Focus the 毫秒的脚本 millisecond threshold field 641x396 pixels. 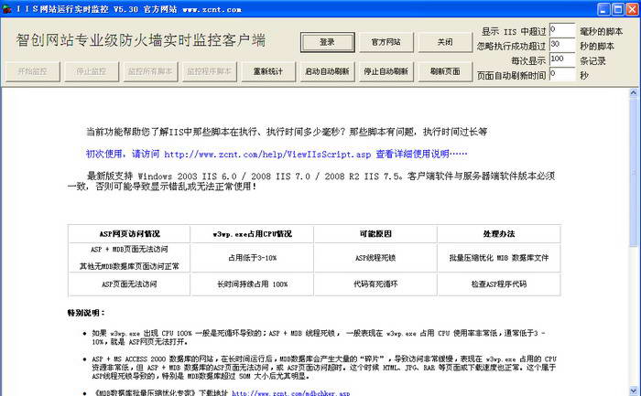(x=561, y=30)
